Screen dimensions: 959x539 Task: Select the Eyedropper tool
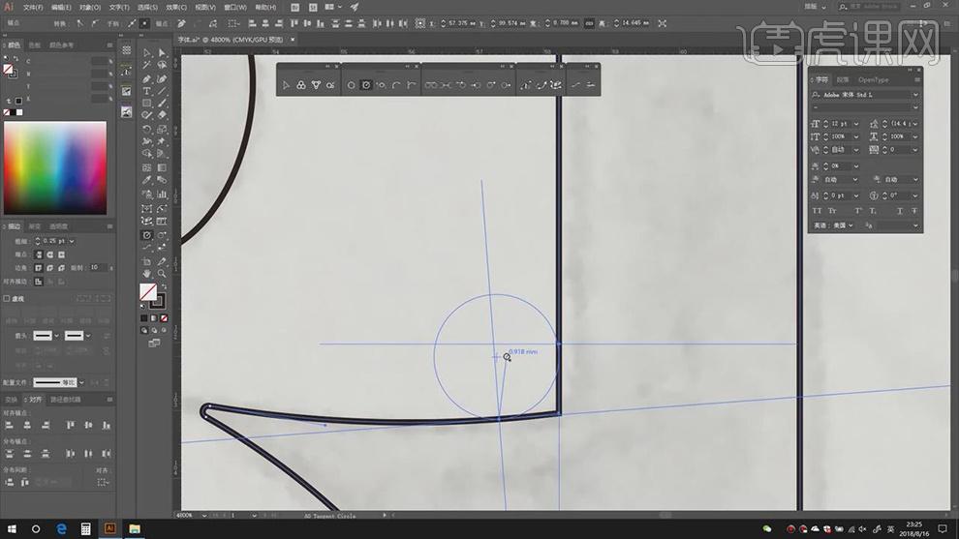point(147,180)
